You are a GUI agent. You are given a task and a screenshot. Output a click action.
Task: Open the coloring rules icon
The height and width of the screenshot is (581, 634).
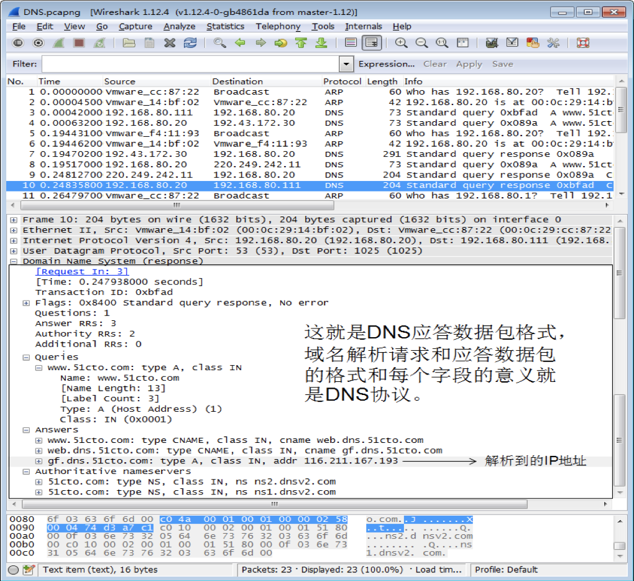tap(533, 43)
